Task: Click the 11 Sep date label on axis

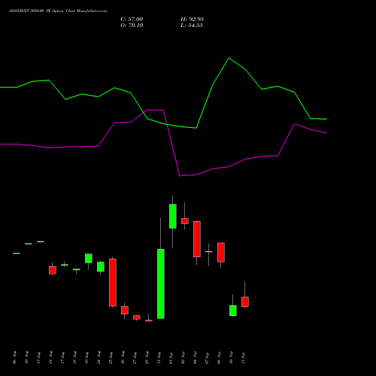Action: click(243, 358)
